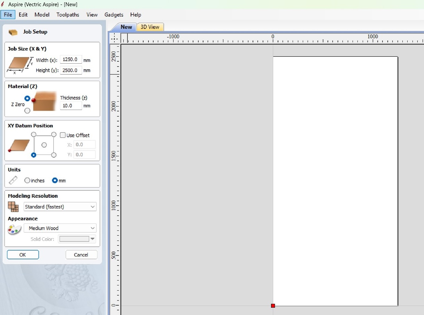Enable the Use Offset checkbox
This screenshot has width=424, height=315.
(x=63, y=135)
